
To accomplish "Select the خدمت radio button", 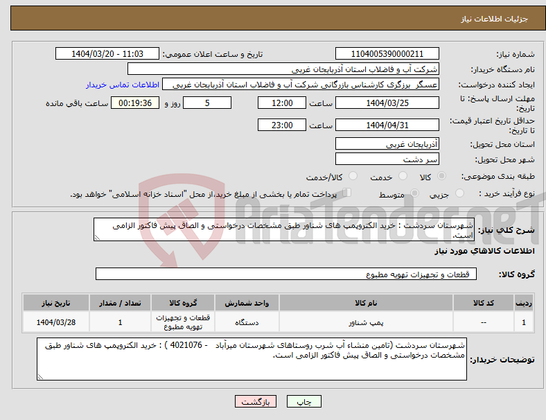I will (403, 176).
